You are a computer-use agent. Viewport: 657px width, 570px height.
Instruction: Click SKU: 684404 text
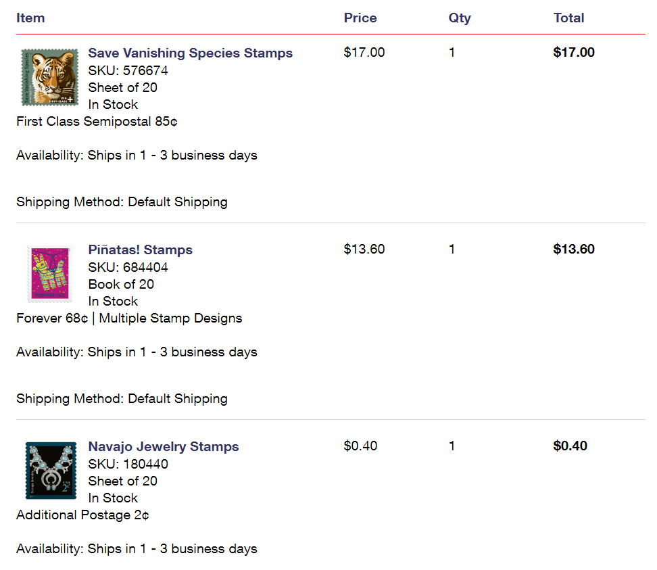(x=128, y=268)
